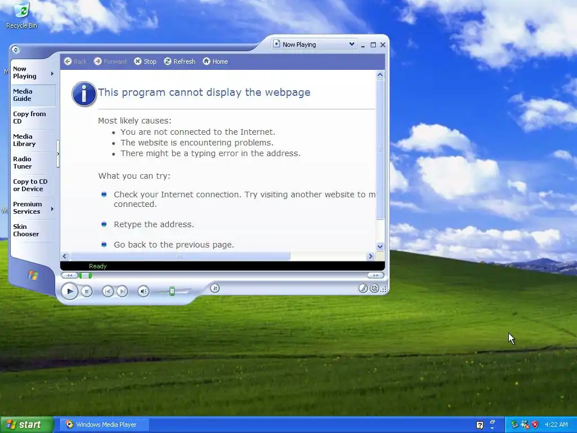Open the Skin Chooser tab
Viewport: 577px width, 433px height.
pos(33,230)
